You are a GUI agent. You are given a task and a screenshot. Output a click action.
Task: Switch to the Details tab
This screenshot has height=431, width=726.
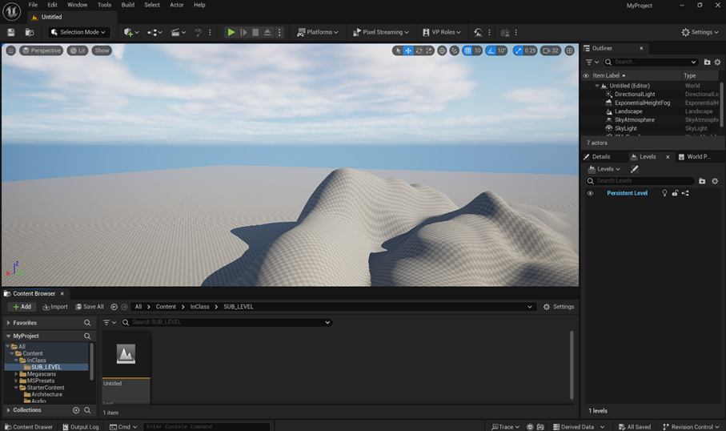point(597,157)
